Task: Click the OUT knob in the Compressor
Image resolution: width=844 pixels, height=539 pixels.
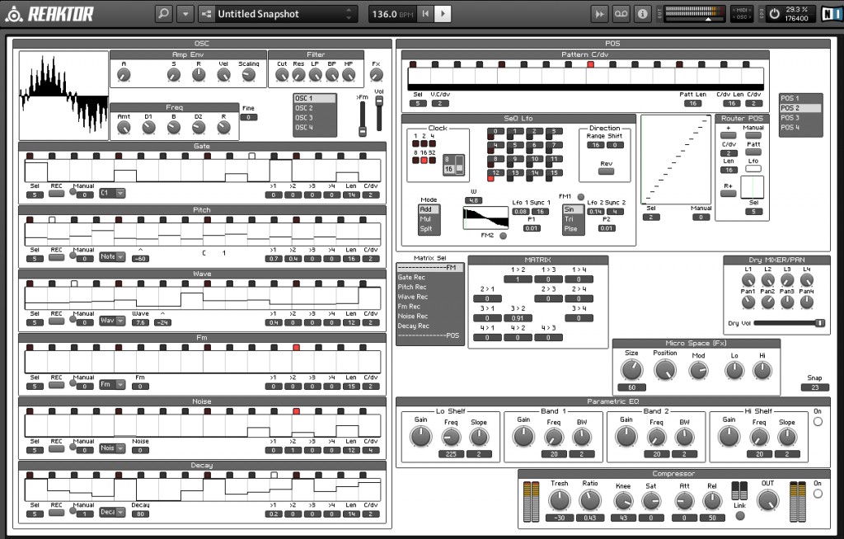Action: coord(767,501)
